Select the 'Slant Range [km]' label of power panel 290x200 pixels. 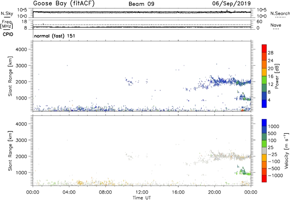point(10,76)
